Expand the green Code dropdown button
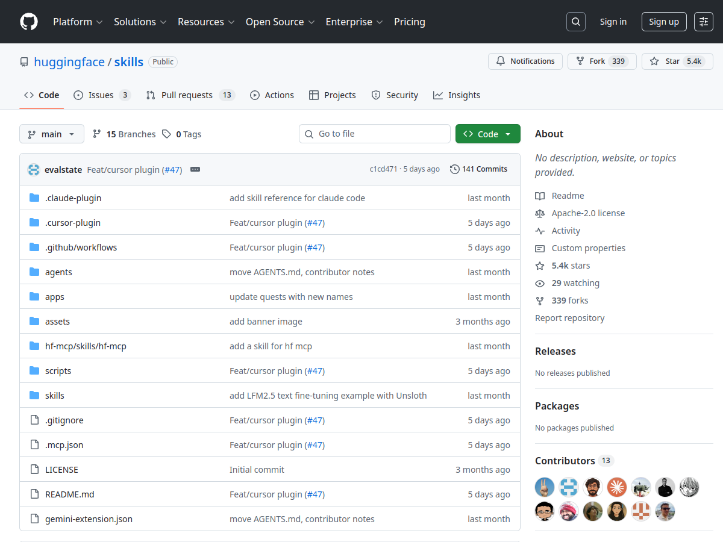 [487, 134]
